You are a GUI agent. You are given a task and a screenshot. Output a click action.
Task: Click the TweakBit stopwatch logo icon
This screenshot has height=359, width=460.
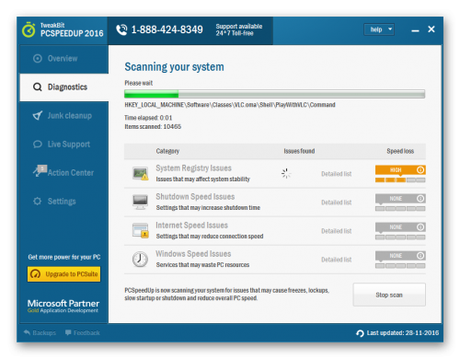point(29,30)
